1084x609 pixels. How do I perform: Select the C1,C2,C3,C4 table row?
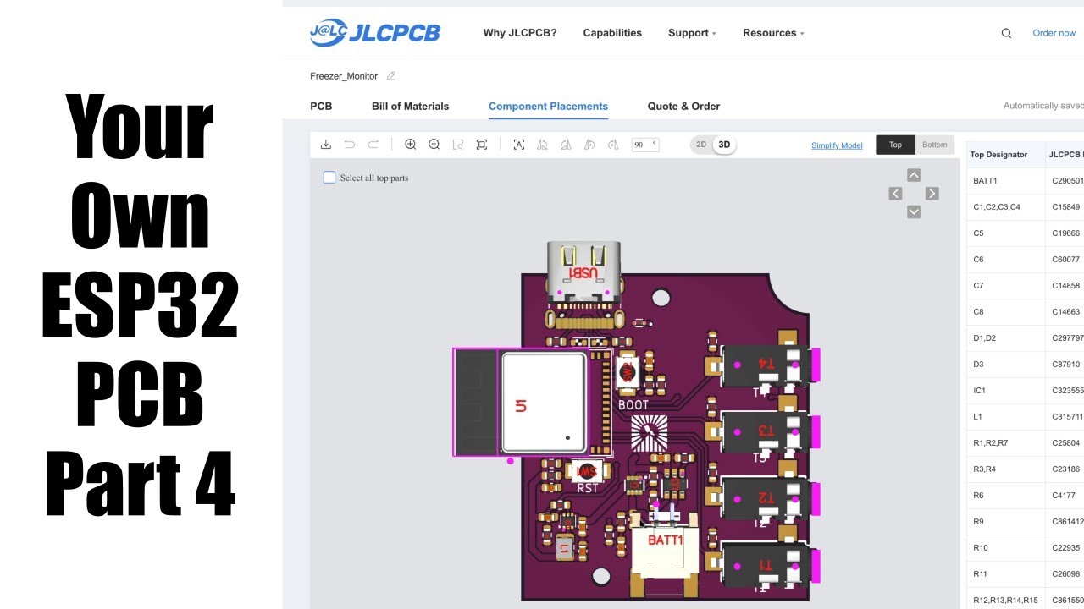point(1026,207)
